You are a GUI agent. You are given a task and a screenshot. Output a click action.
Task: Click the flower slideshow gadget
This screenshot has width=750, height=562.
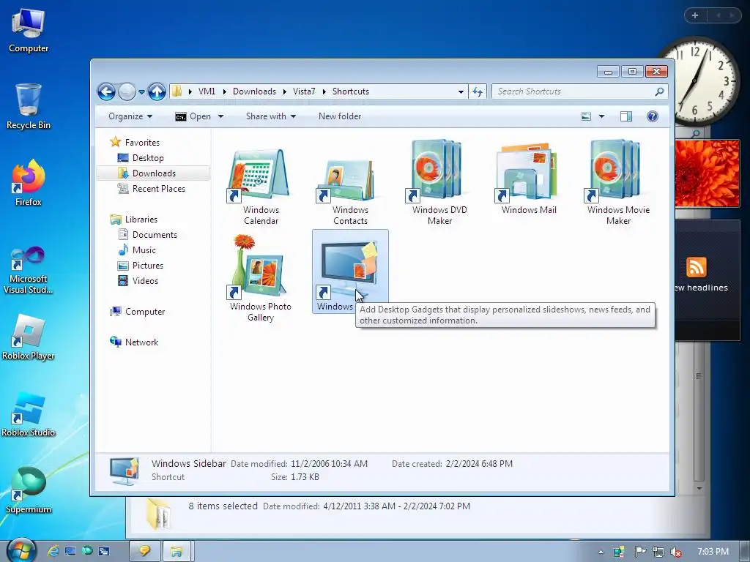tap(707, 173)
